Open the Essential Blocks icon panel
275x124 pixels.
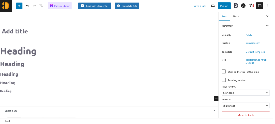coord(236,6)
